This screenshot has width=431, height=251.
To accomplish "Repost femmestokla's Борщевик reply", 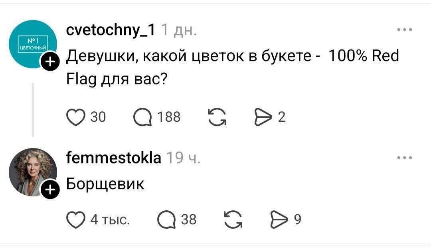I will click(x=233, y=219).
